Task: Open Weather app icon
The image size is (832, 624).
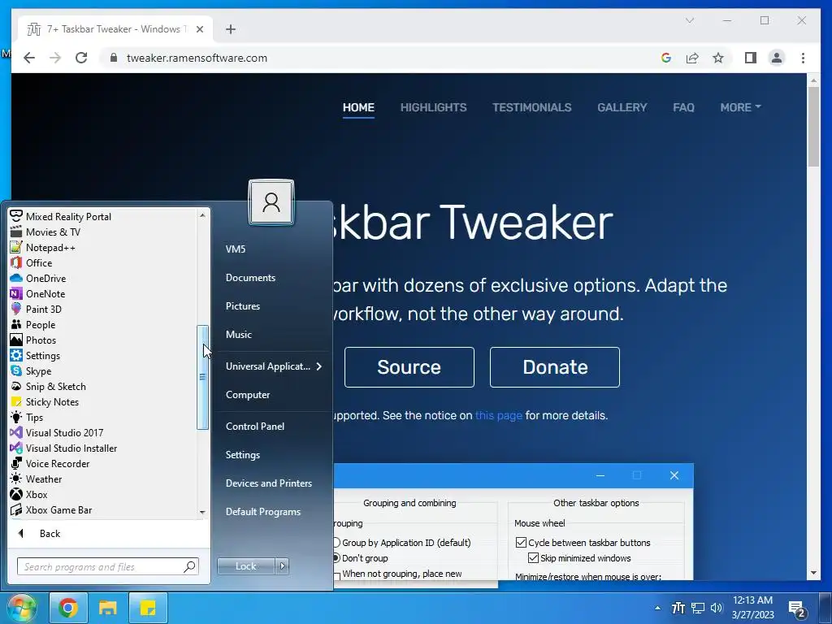Action: coord(16,479)
